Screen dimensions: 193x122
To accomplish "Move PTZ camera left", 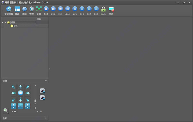I will pyautogui.click(x=14, y=93).
